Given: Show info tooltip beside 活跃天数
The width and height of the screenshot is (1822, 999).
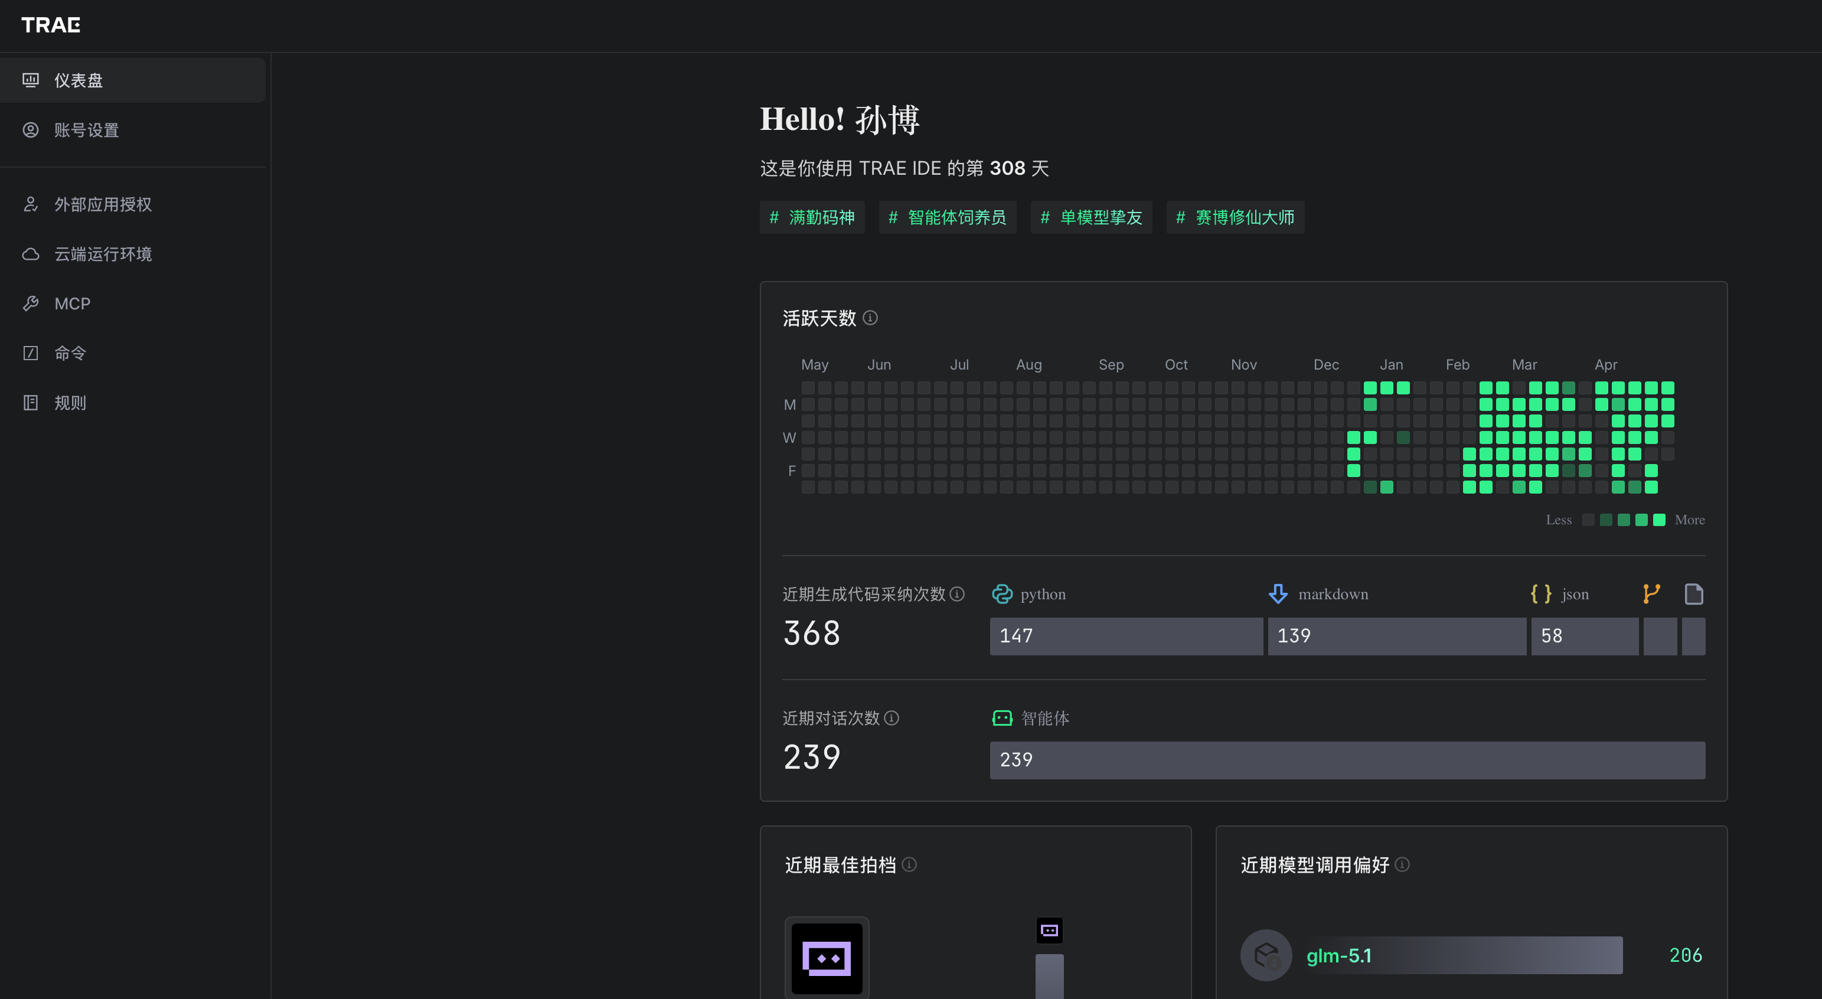Looking at the screenshot, I should (x=871, y=318).
